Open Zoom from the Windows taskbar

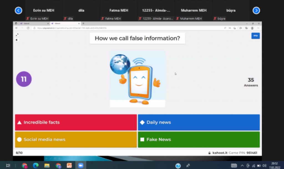point(81,165)
